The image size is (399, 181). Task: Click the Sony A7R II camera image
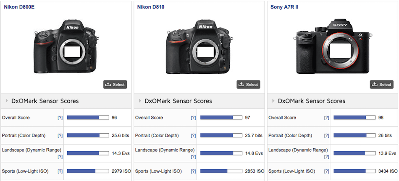332,46
